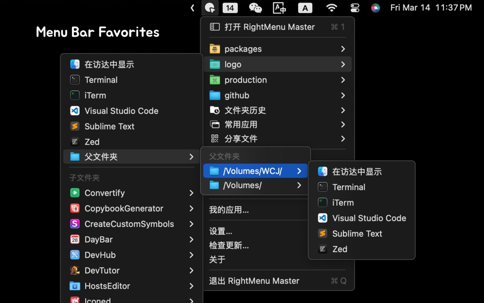The width and height of the screenshot is (484, 303).
Task: Click the translate menu bar icon
Action: coord(279,8)
